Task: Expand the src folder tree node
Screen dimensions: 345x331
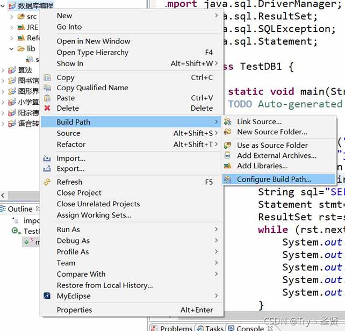Action: pyautogui.click(x=11, y=17)
